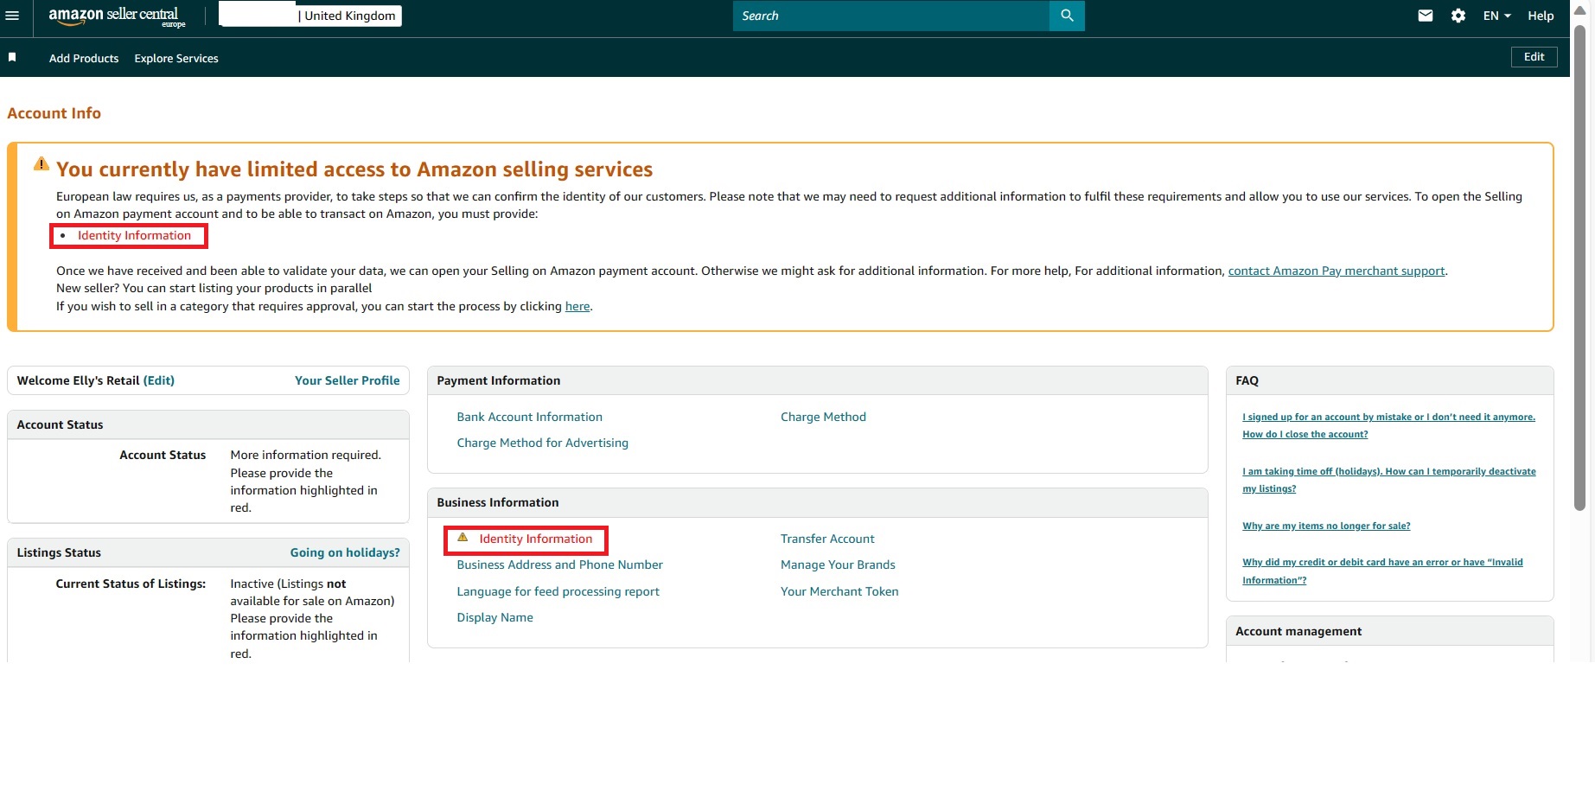Open Bank Account Information
Image resolution: width=1595 pixels, height=810 pixels.
pos(530,417)
